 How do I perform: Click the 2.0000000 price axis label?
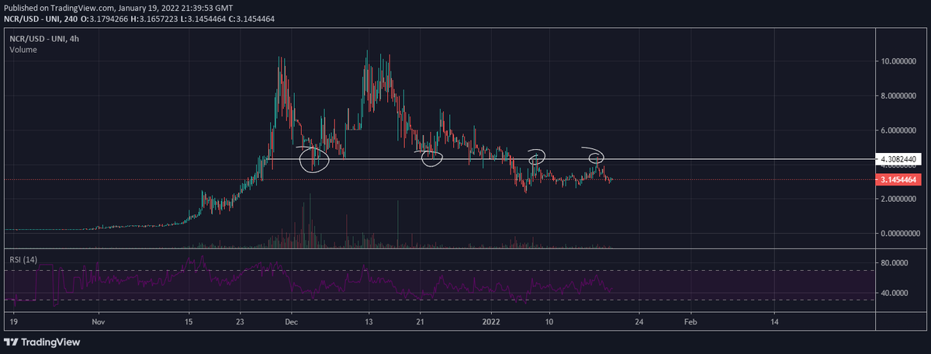coord(899,200)
